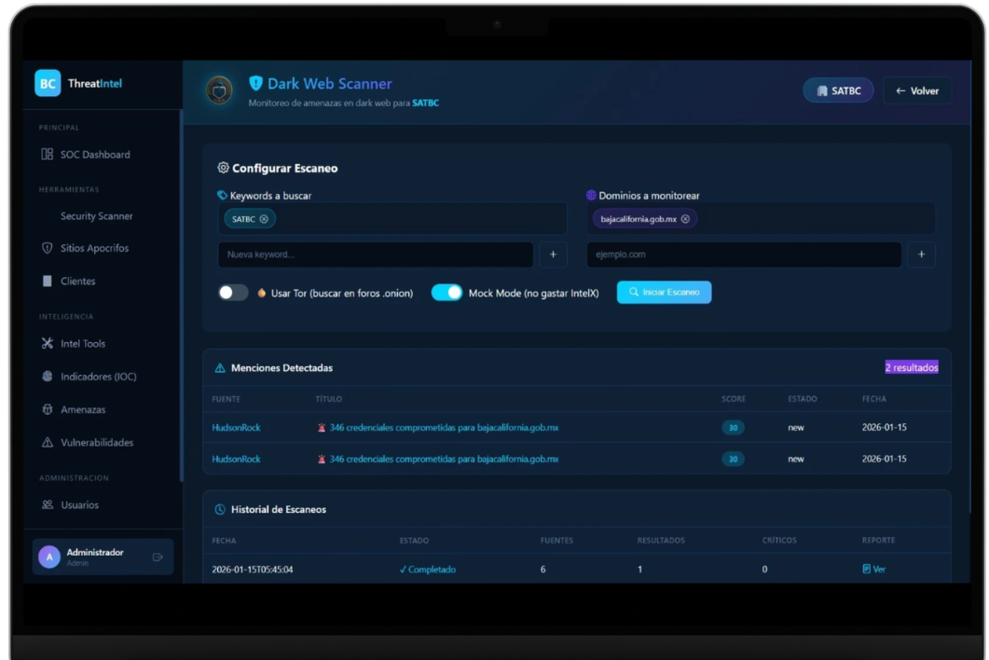989x660 pixels.
Task: Click the sidebar vertical scrollbar
Action: [x=182, y=296]
